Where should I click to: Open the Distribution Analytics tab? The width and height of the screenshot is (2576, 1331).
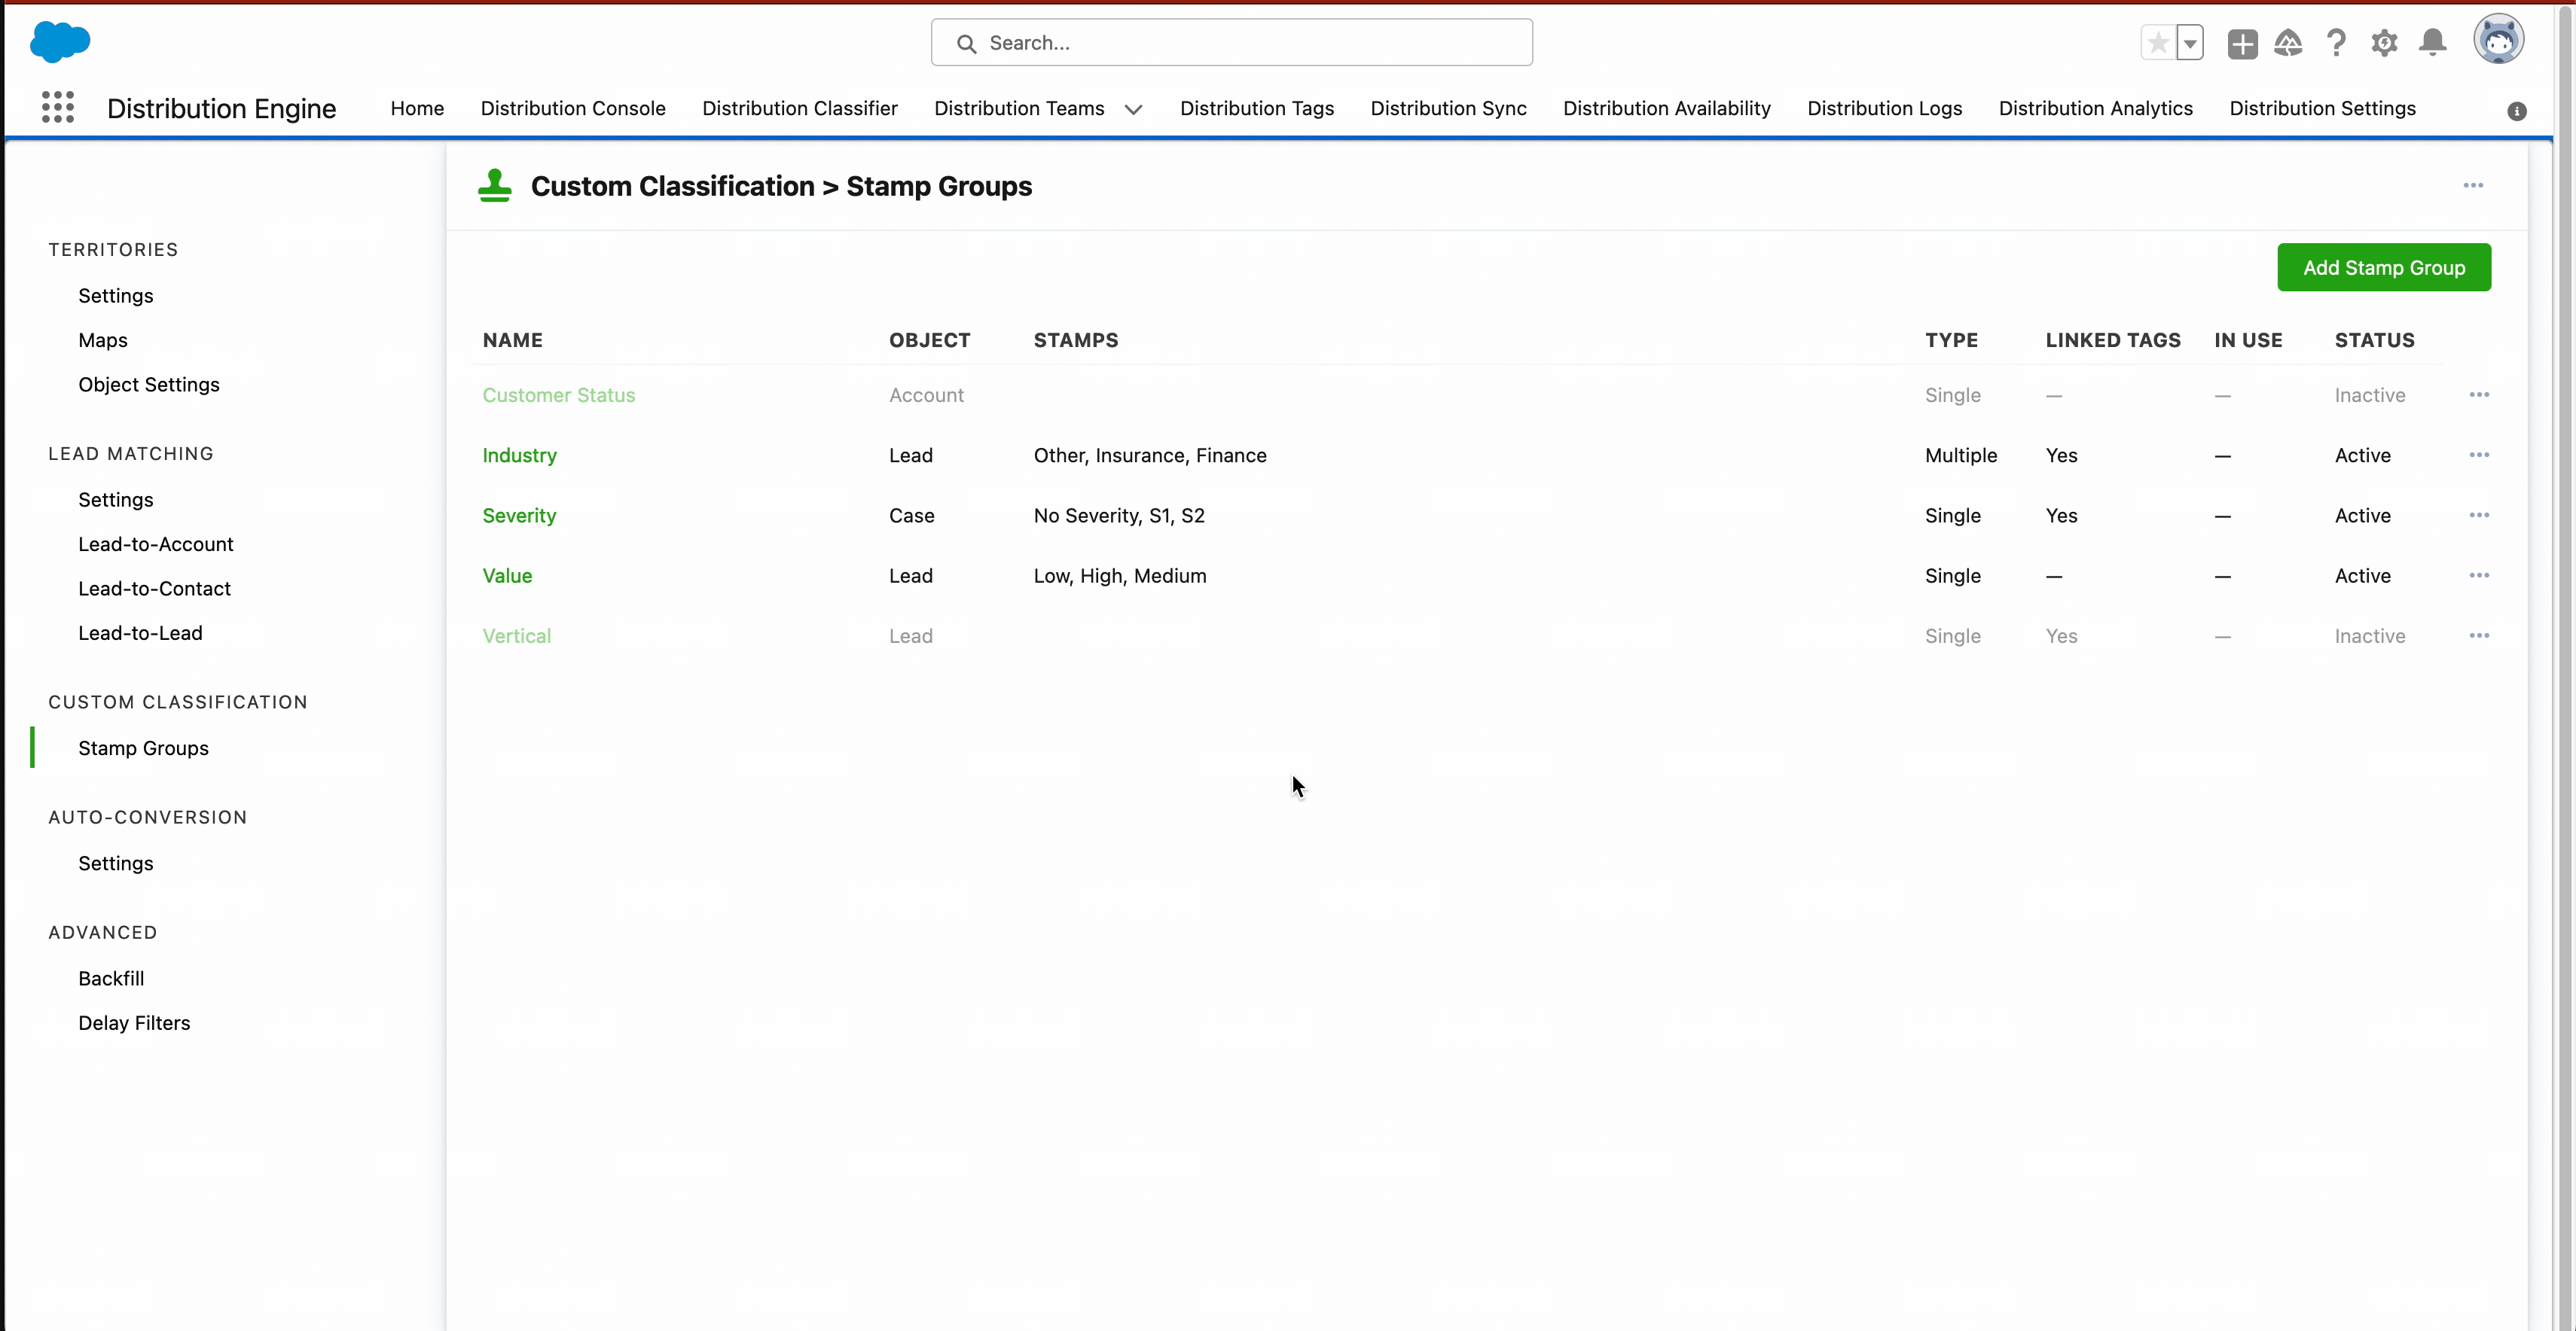point(2095,108)
